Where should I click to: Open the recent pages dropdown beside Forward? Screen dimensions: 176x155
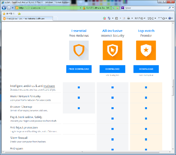(13, 8)
